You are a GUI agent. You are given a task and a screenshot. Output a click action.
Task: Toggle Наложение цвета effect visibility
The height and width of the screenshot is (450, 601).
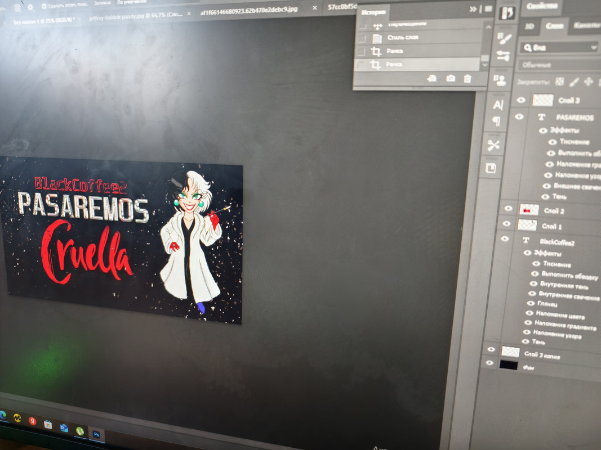click(x=529, y=313)
